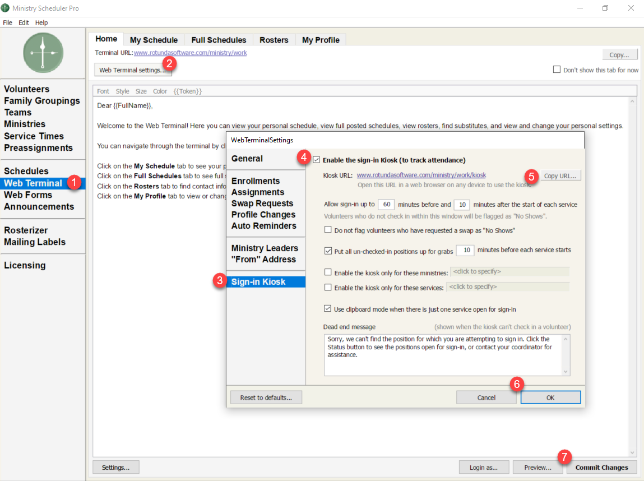
Task: Click the Ministry Scheduler Pro clock logo
Action: (43, 53)
